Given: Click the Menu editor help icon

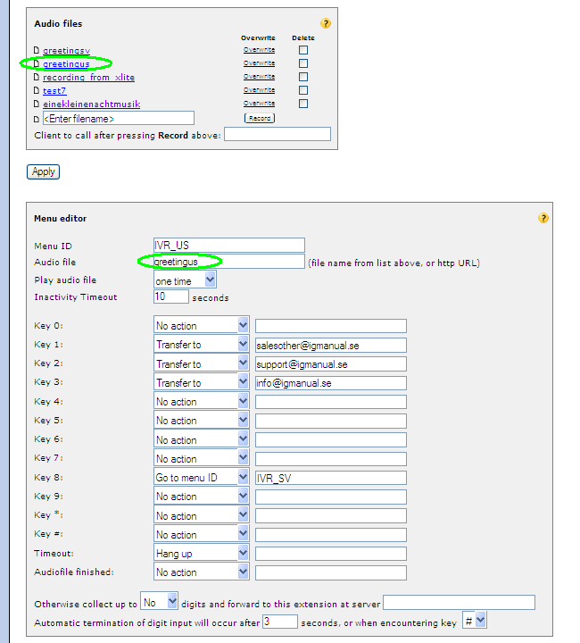Looking at the screenshot, I should [543, 218].
